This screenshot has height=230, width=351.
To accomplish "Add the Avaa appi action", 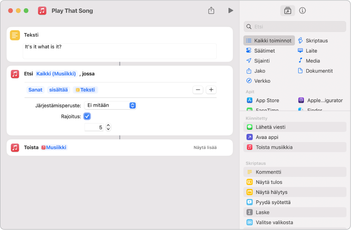I will [295, 137].
